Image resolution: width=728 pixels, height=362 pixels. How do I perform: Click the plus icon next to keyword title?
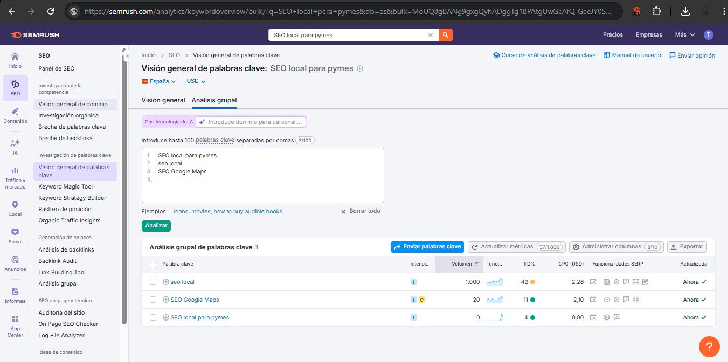tap(360, 68)
